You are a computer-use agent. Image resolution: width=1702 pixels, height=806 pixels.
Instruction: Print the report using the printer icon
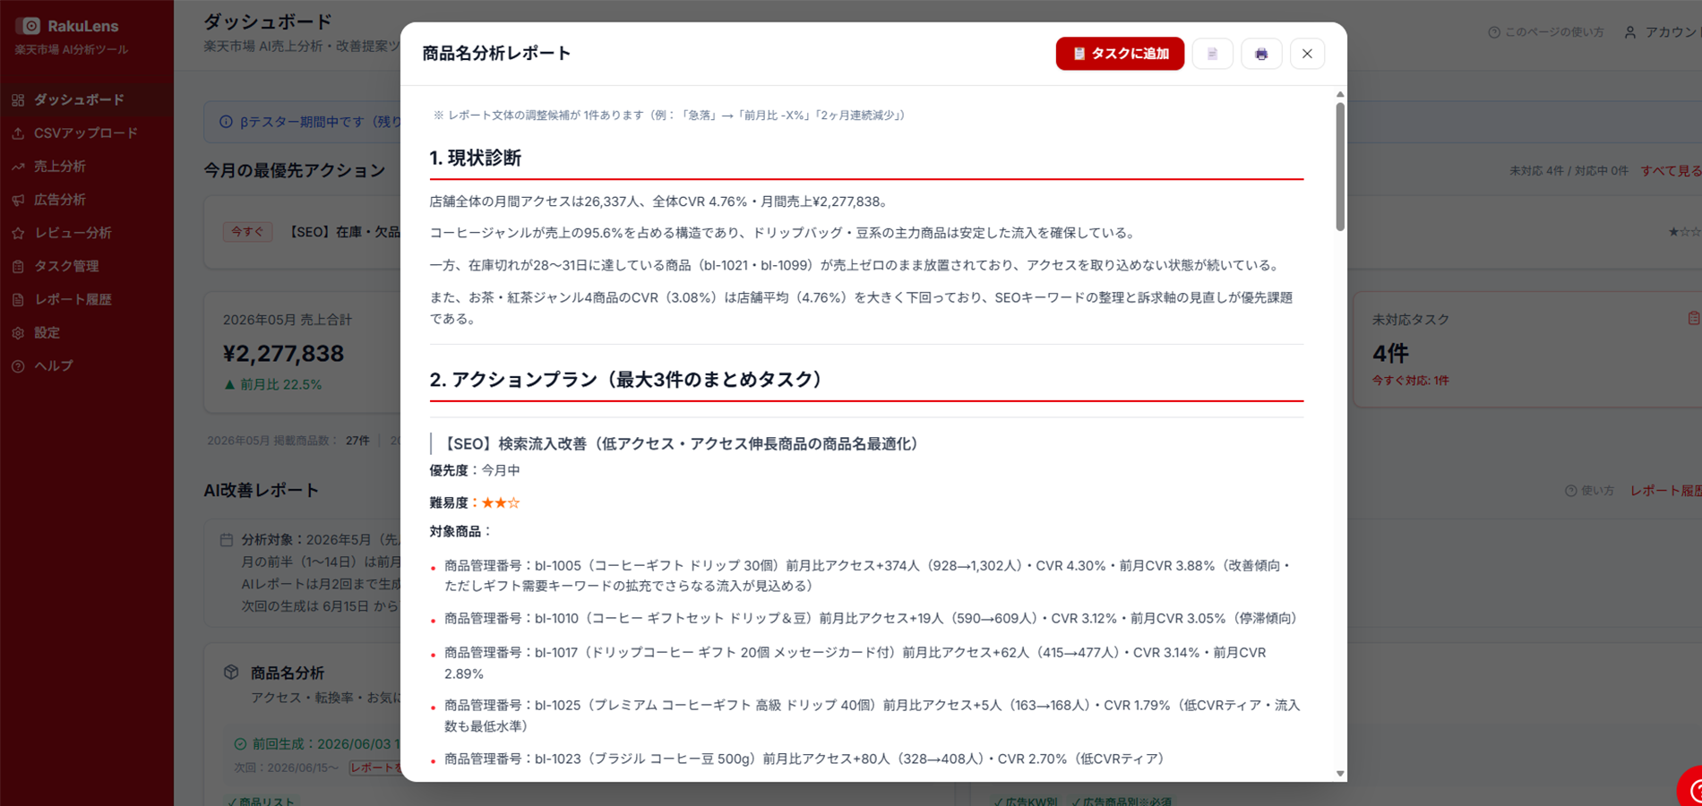tap(1260, 54)
